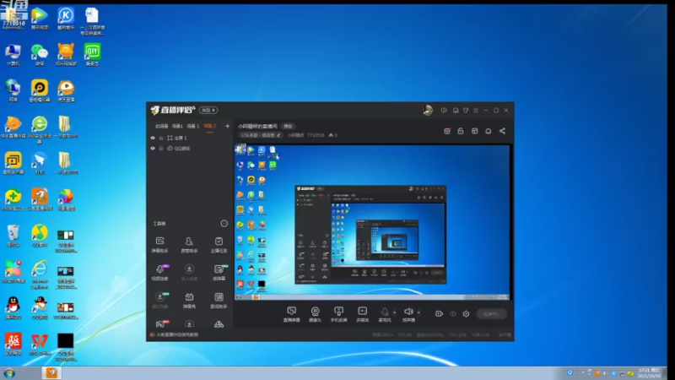Open the Windows Start menu
Image resolution: width=675 pixels, height=380 pixels.
[x=9, y=373]
